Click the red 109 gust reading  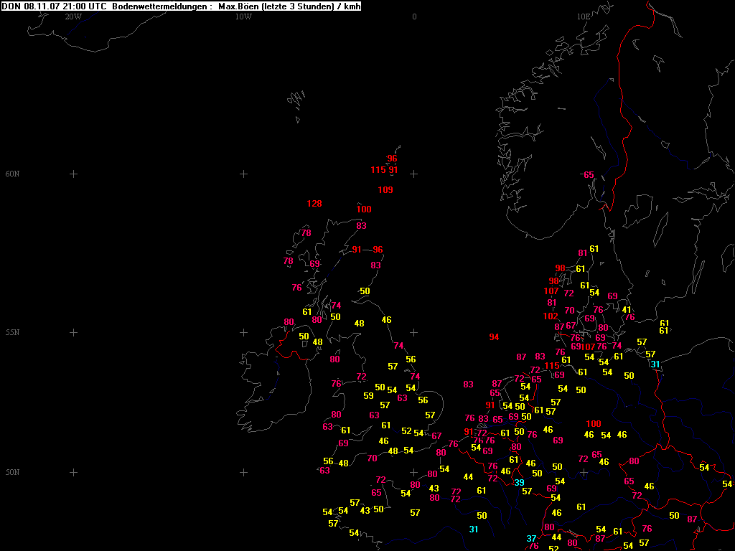point(385,190)
